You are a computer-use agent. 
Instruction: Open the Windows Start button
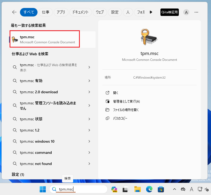43,189
